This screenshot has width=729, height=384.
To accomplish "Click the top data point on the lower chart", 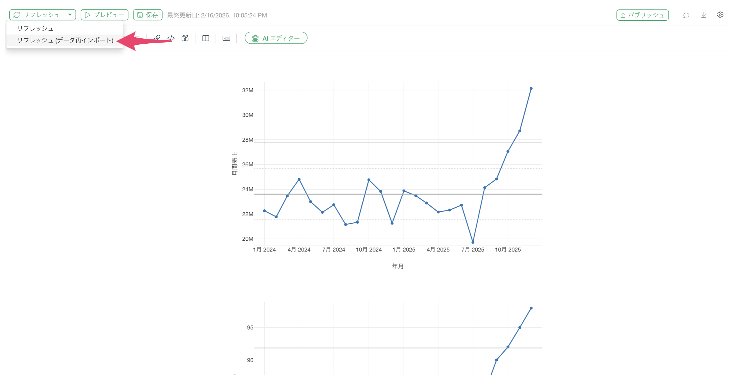I will (x=531, y=308).
